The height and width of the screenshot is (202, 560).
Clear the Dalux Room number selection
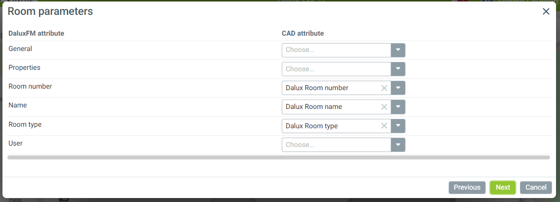[384, 88]
